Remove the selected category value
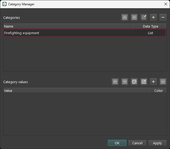 click(x=163, y=82)
